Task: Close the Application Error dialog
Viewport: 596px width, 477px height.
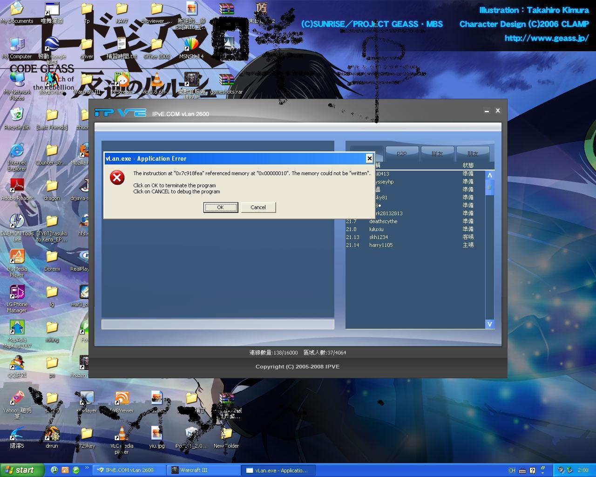Action: tap(369, 158)
